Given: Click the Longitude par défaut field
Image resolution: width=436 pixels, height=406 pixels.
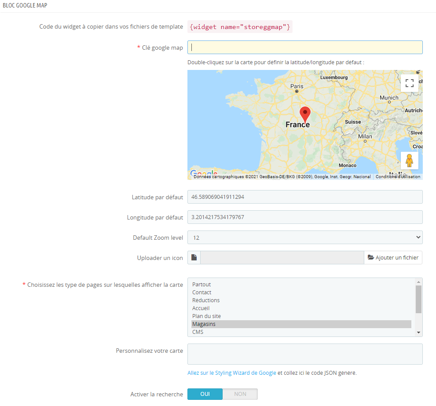Looking at the screenshot, I should coord(305,217).
